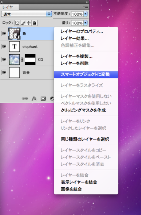Toggle lock all padlock icon

pyautogui.click(x=34, y=23)
